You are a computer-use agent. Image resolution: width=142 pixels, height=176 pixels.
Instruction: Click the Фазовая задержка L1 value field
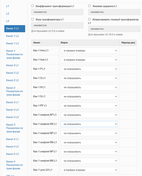[x=114, y=12]
